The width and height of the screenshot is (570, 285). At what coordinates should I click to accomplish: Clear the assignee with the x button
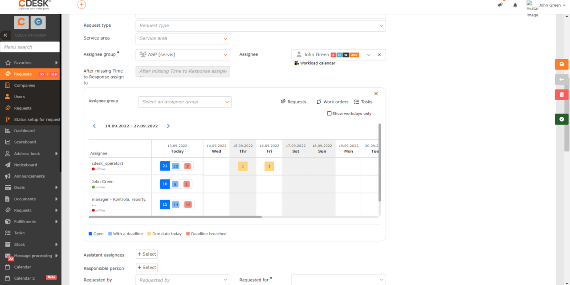(379, 54)
